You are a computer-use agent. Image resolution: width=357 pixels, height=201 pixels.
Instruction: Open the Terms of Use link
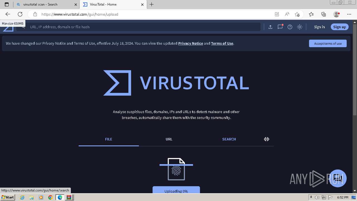click(222, 43)
